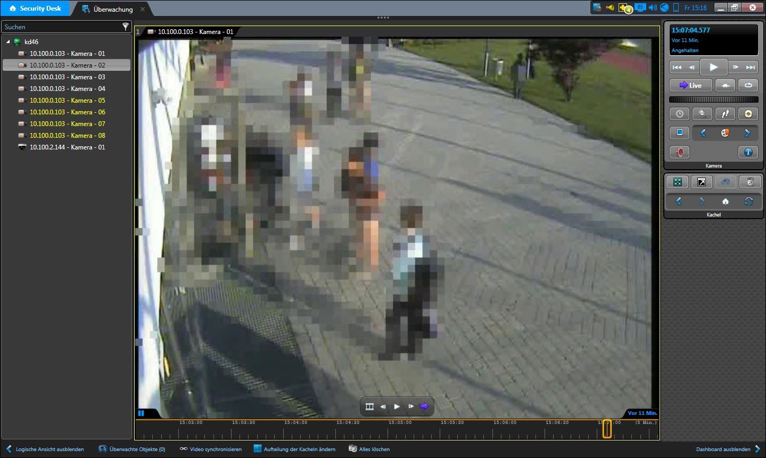766x458 pixels.
Task: Open go-to-specific-time clock button
Action: pos(679,114)
